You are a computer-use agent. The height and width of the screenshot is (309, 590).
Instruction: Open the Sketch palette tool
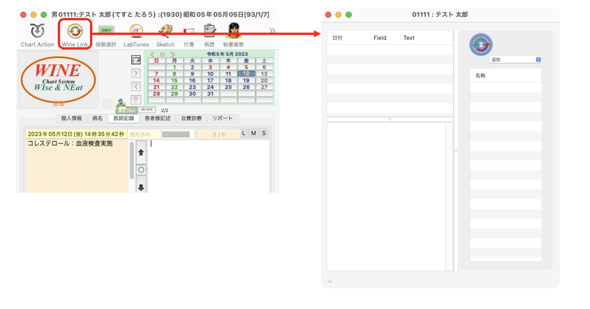(x=165, y=32)
